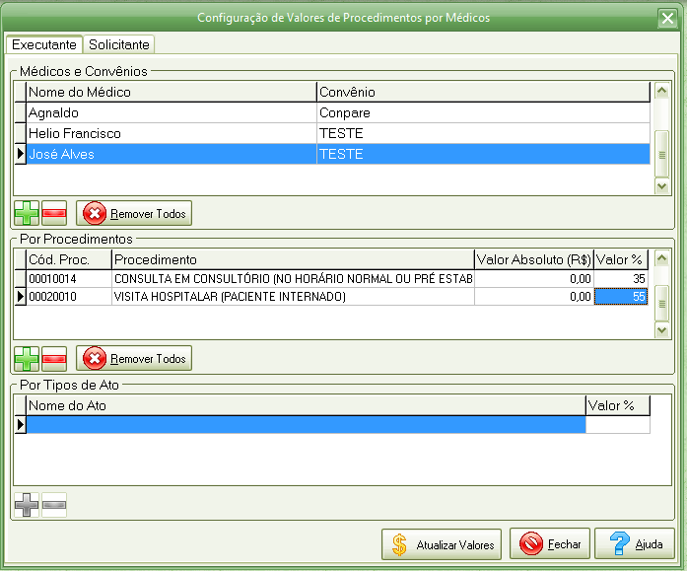Click row indicator arrow in Tipos de Ato grid
Image resolution: width=687 pixels, height=571 pixels.
pos(20,425)
